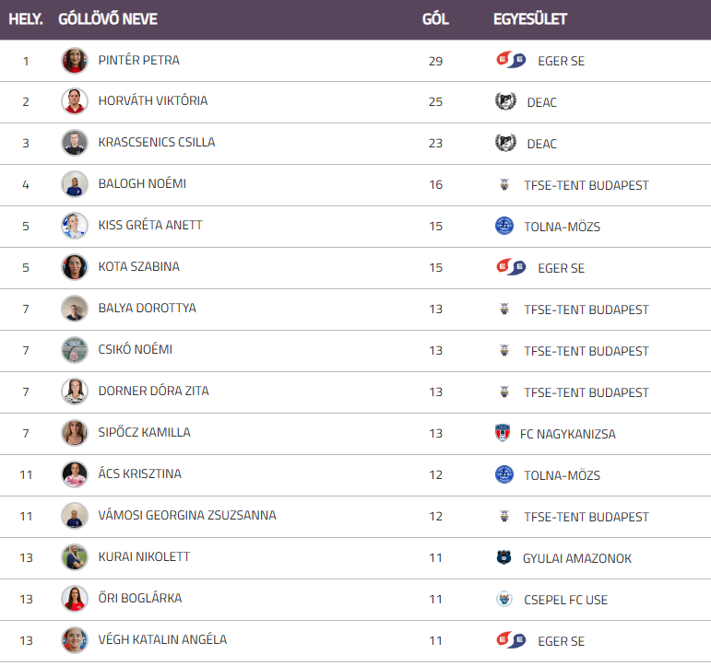
Task: Click TFSE crest in Balogh Noémi row
Action: point(504,185)
